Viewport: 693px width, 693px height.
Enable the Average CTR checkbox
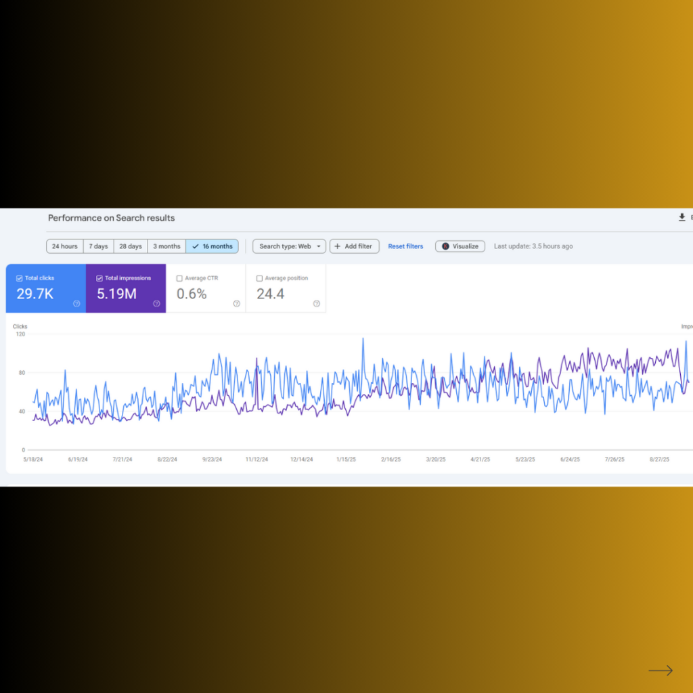[179, 278]
